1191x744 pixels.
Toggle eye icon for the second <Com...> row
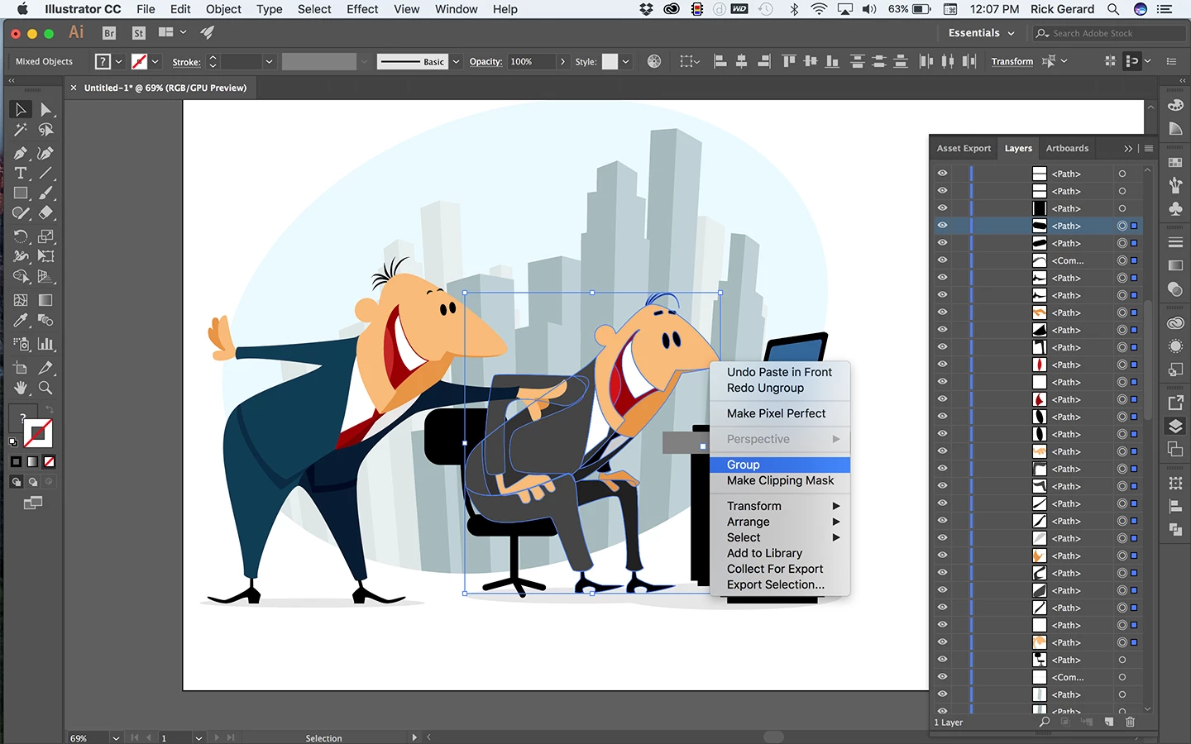pos(942,677)
